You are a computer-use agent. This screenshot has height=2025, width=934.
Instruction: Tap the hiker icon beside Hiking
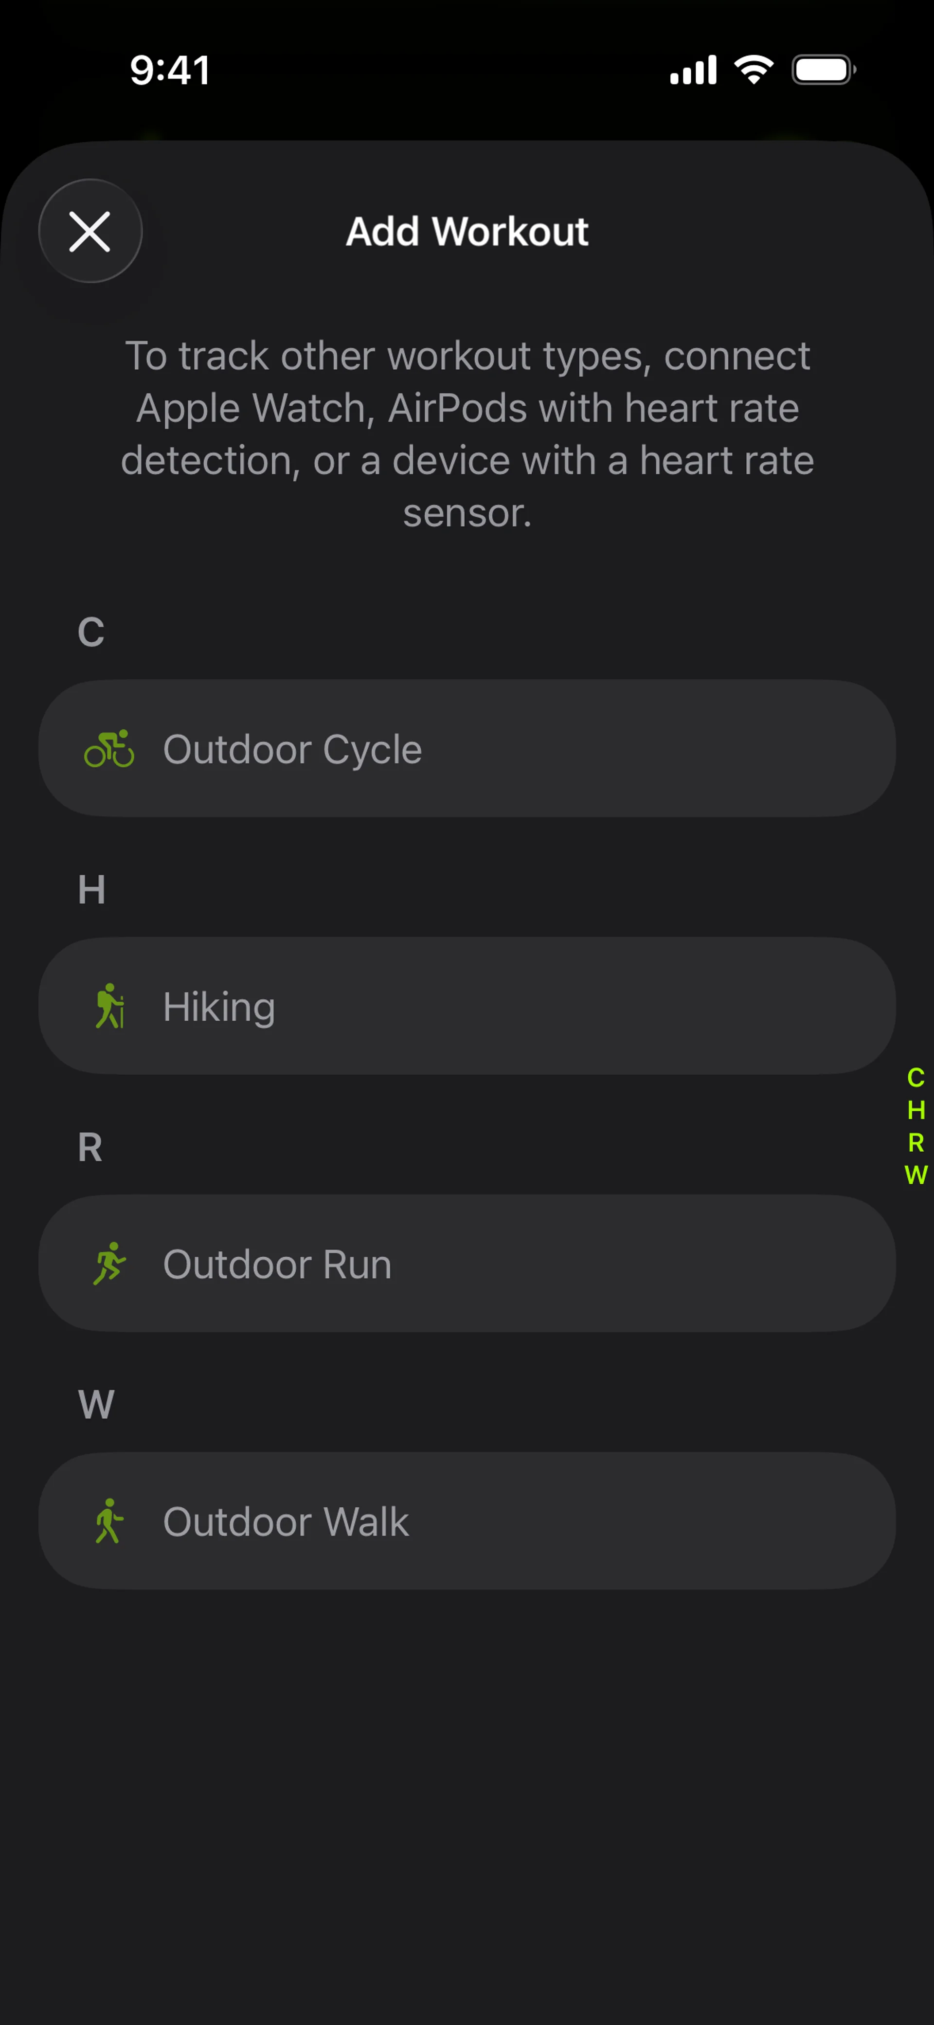click(109, 1005)
